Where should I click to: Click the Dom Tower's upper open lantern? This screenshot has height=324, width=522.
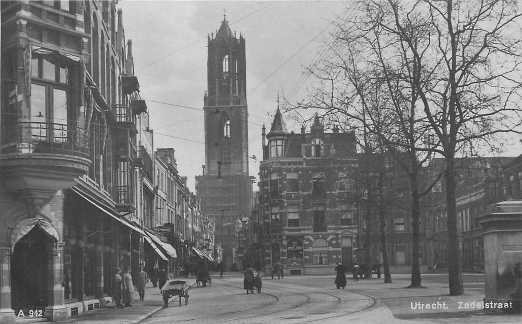click(225, 70)
